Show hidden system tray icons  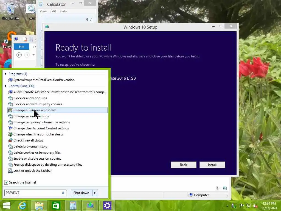tap(227, 206)
